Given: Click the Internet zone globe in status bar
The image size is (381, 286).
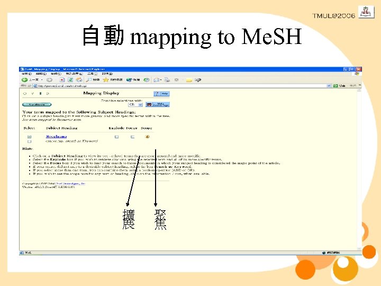Looking at the screenshot, I should [324, 253].
